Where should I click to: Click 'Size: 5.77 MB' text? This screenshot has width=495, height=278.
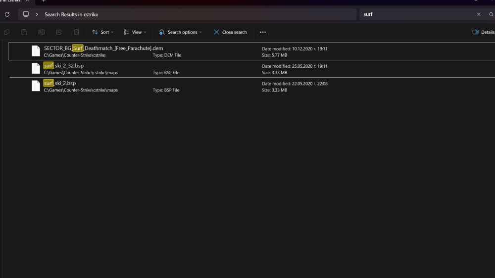(274, 55)
